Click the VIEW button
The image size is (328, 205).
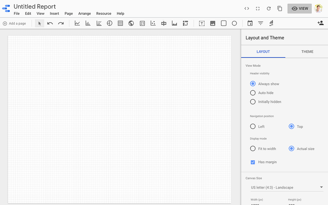pos(299,9)
